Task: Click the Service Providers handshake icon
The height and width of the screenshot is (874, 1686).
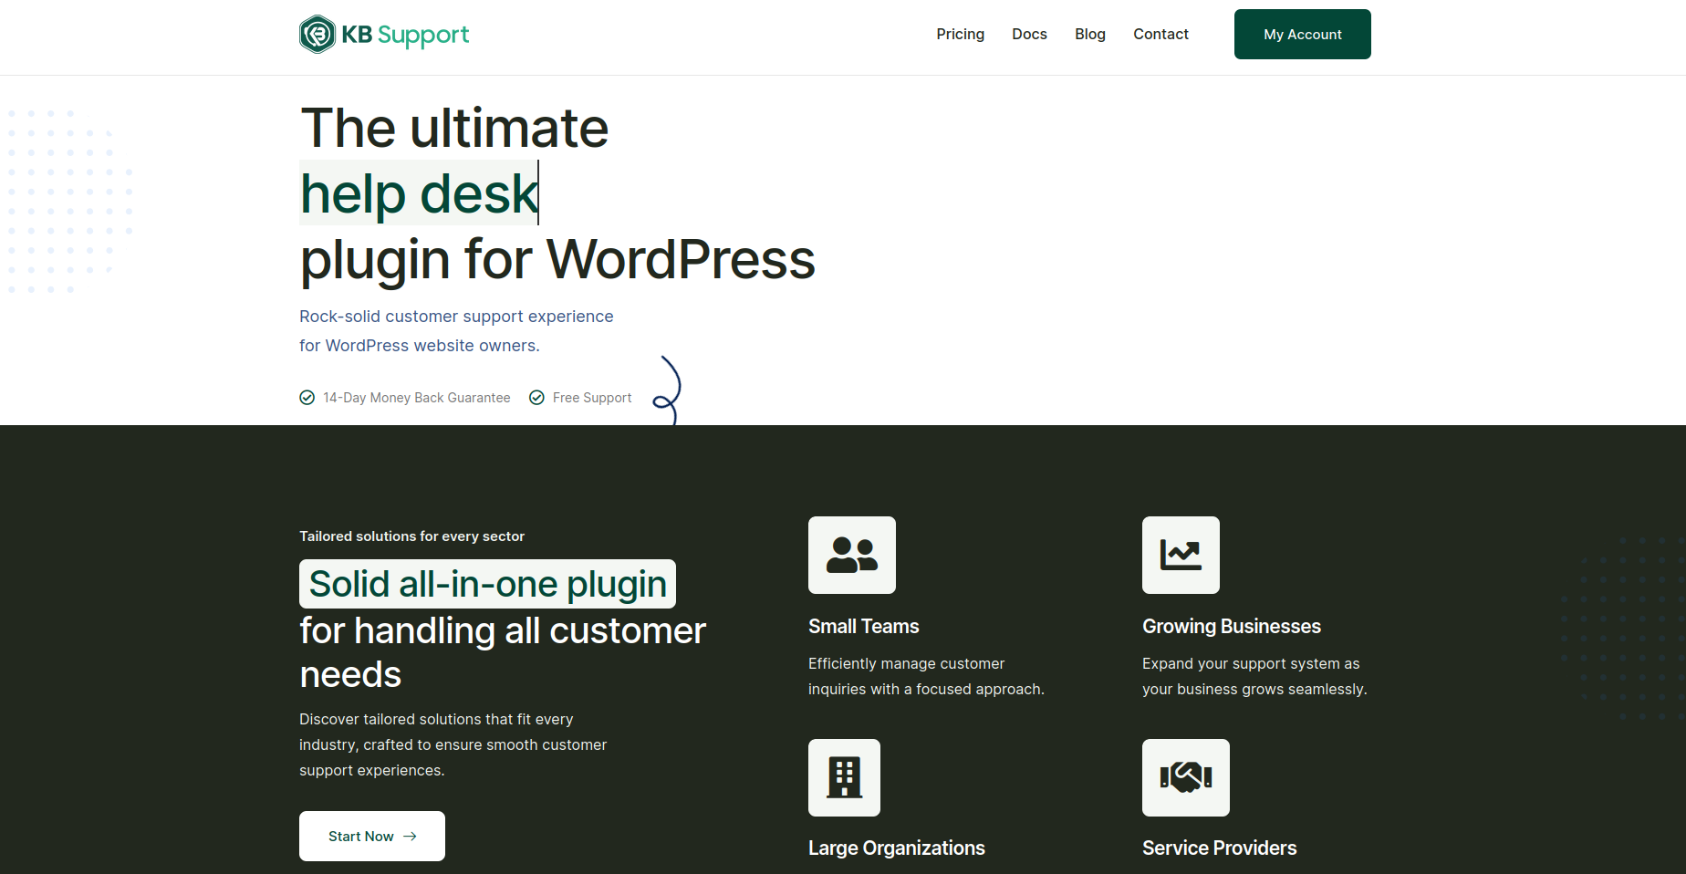Action: click(x=1186, y=777)
